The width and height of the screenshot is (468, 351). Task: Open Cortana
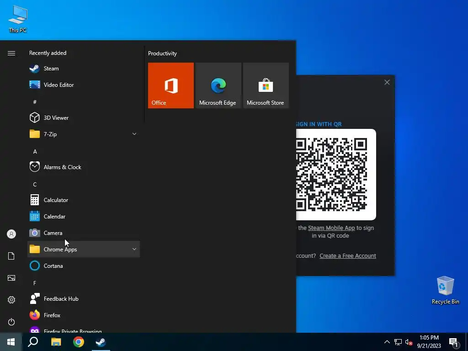pyautogui.click(x=84, y=266)
